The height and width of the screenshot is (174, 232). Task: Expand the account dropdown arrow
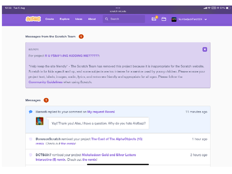(x=205, y=19)
